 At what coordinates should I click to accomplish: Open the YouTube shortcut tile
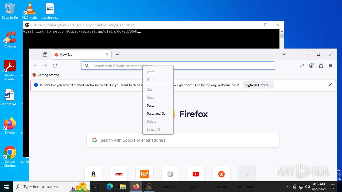click(196, 174)
